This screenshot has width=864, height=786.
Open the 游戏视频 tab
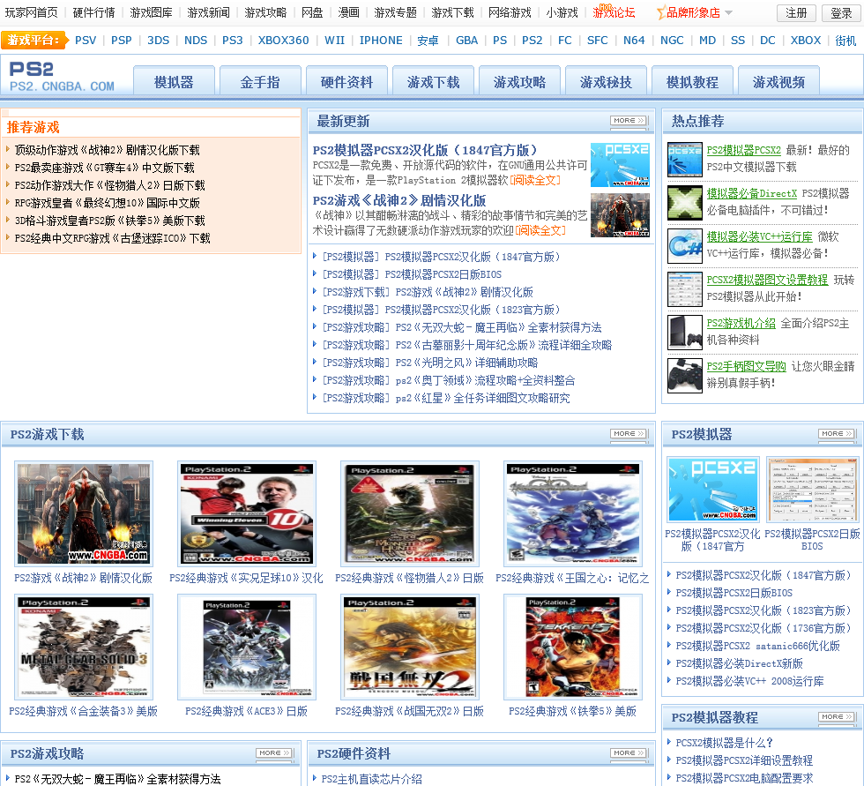pyautogui.click(x=778, y=81)
